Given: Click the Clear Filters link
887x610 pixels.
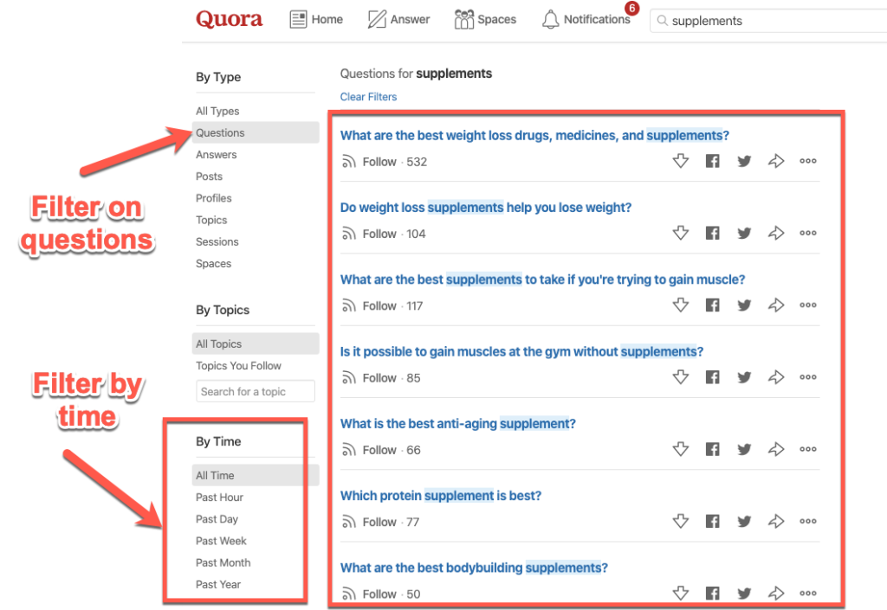Looking at the screenshot, I should pyautogui.click(x=368, y=97).
